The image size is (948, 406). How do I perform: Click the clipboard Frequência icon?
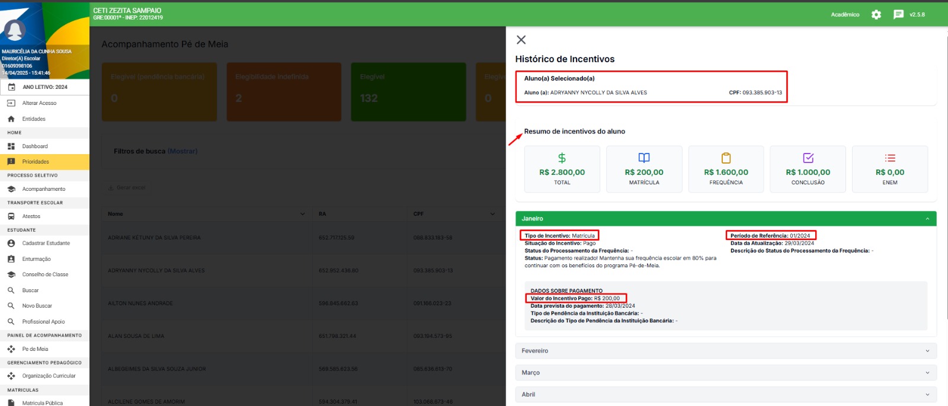(726, 158)
